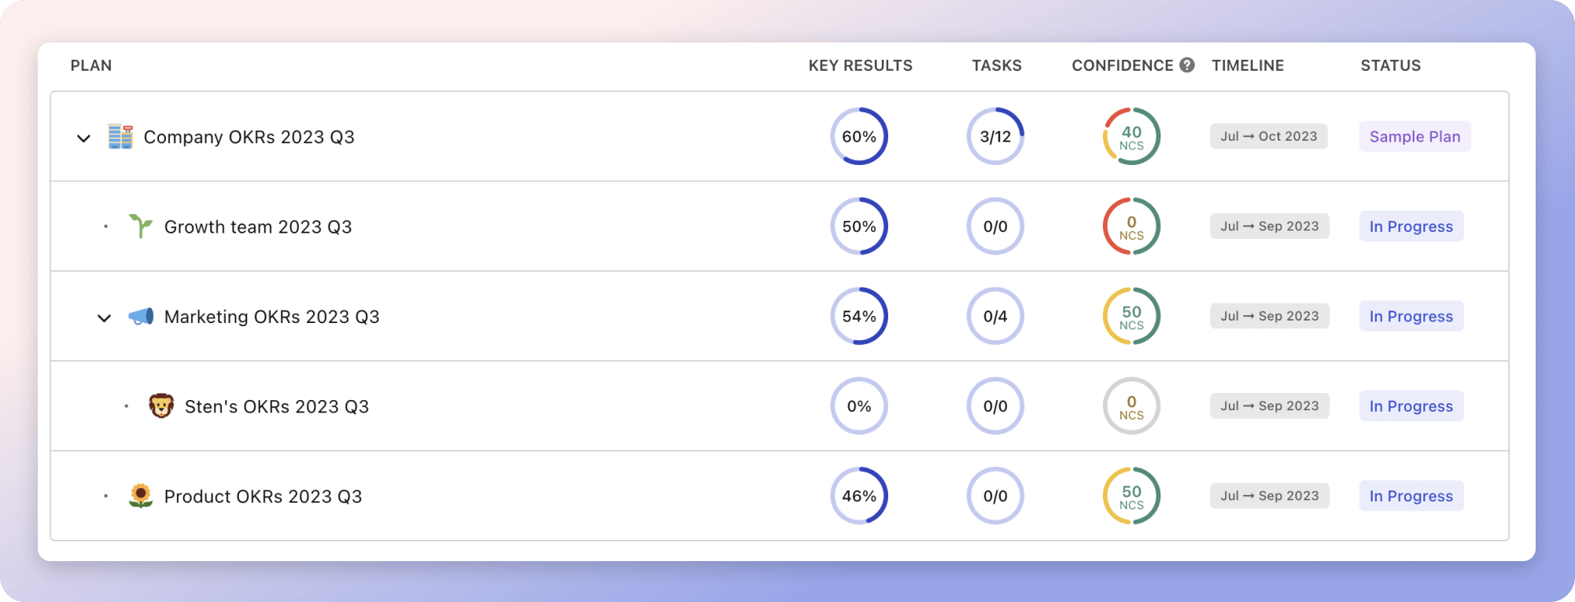Click the building icon beside Company OKRs

(x=120, y=137)
